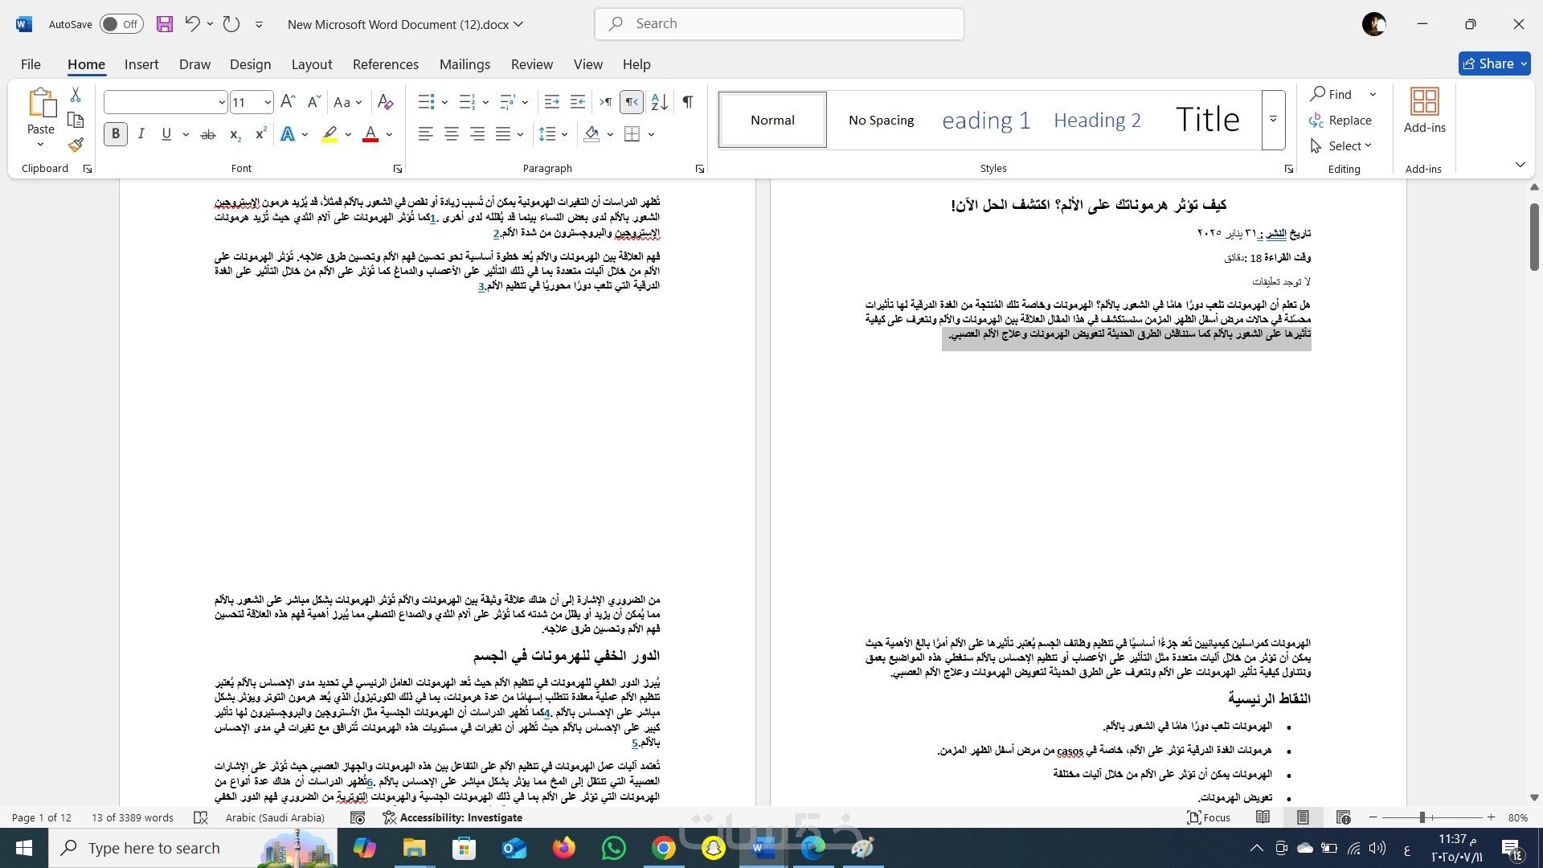Show paragraph marks with pilcrow icon

coord(688,102)
